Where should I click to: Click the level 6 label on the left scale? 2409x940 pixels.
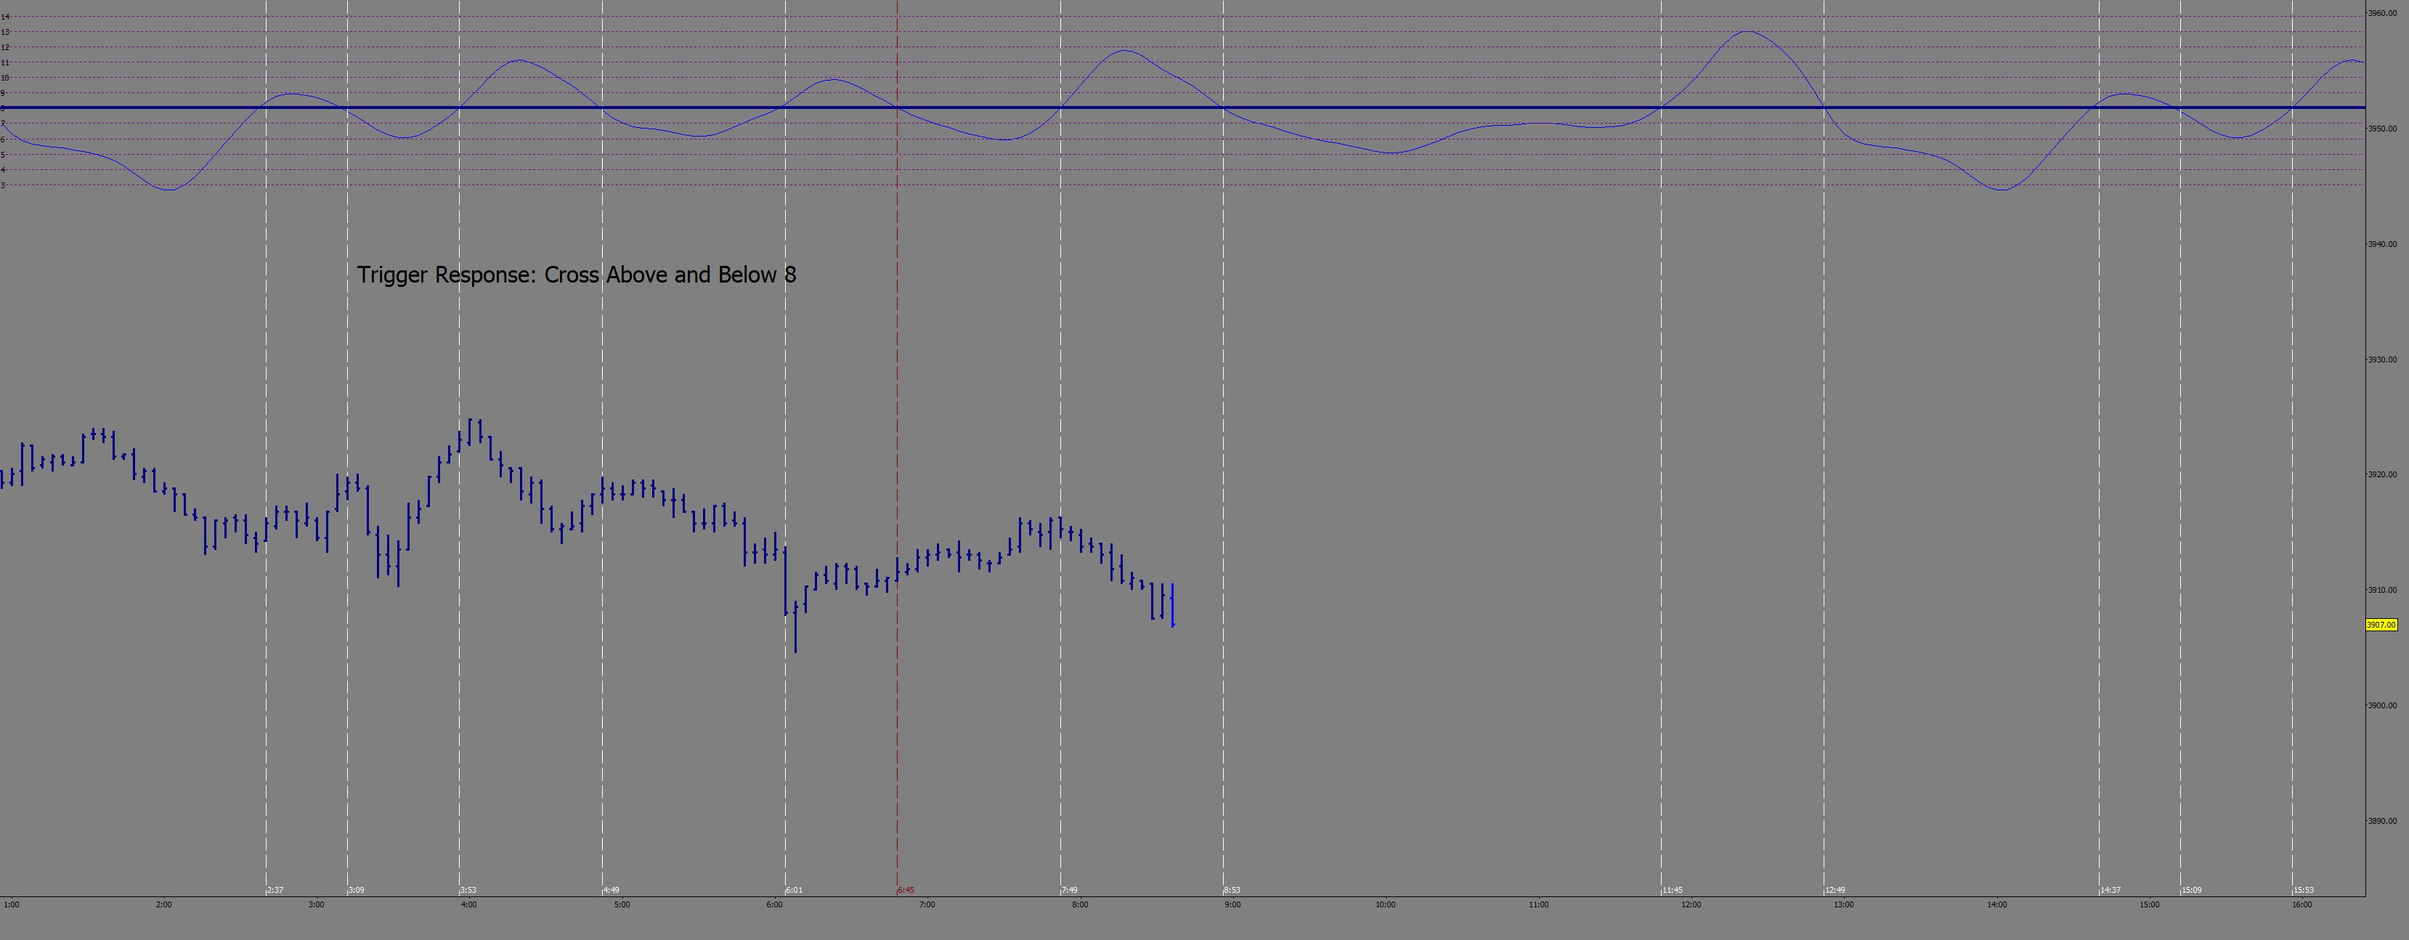pos(4,139)
